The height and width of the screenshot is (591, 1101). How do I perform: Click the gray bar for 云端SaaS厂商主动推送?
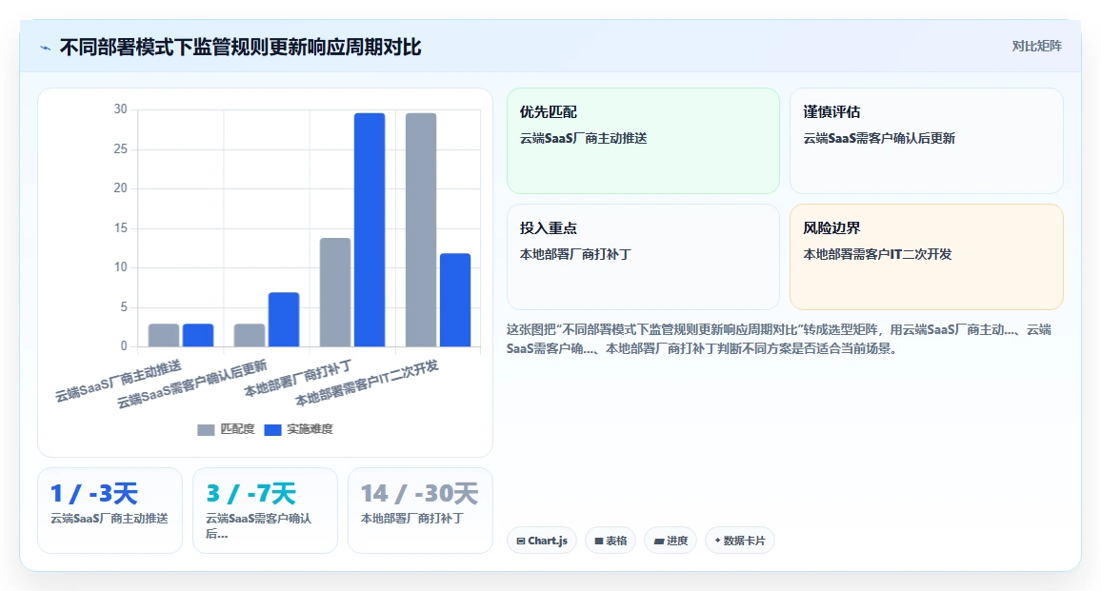[x=164, y=335]
